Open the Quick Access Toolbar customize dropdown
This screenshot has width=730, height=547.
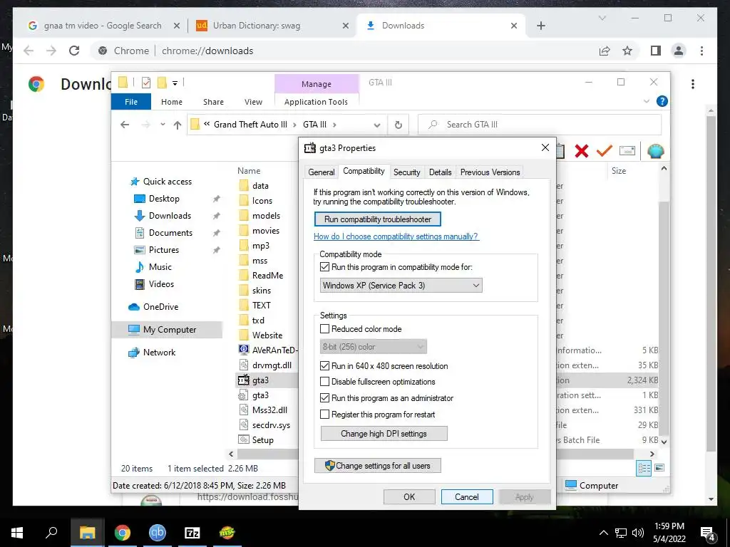175,83
